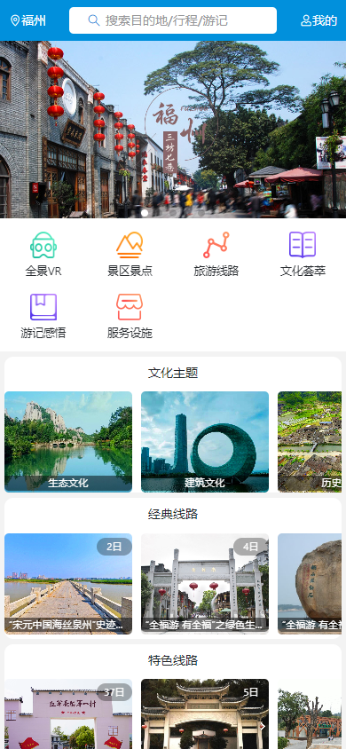Open the 文化荟萃 culture book icon

pyautogui.click(x=303, y=245)
